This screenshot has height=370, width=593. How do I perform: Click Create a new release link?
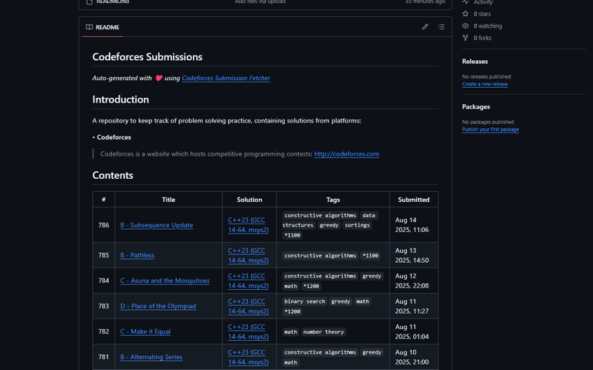[485, 84]
